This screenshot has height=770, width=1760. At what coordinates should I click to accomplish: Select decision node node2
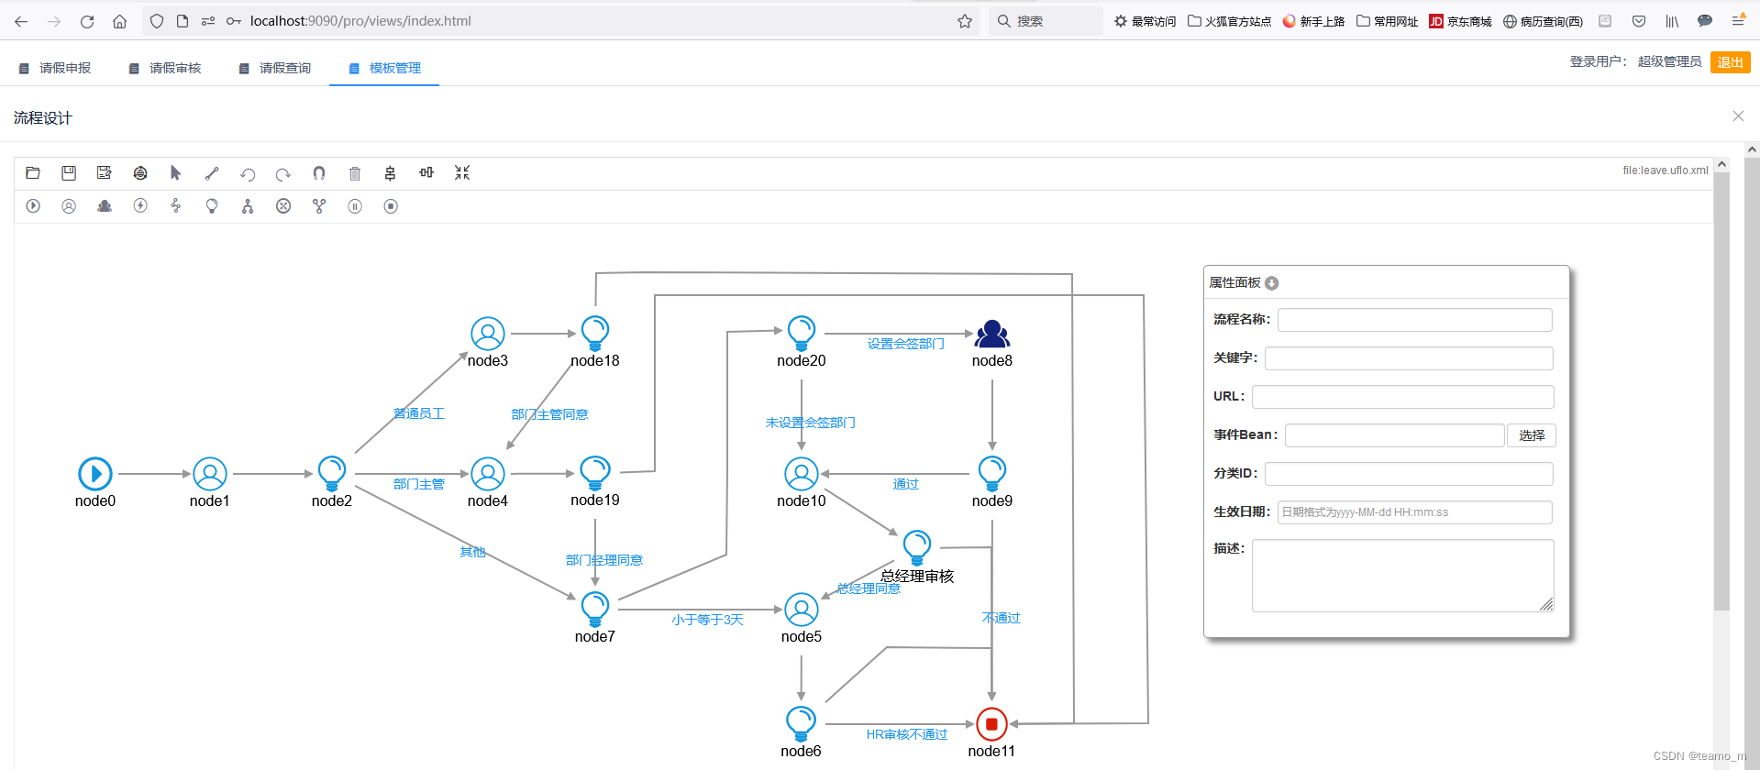click(x=332, y=473)
